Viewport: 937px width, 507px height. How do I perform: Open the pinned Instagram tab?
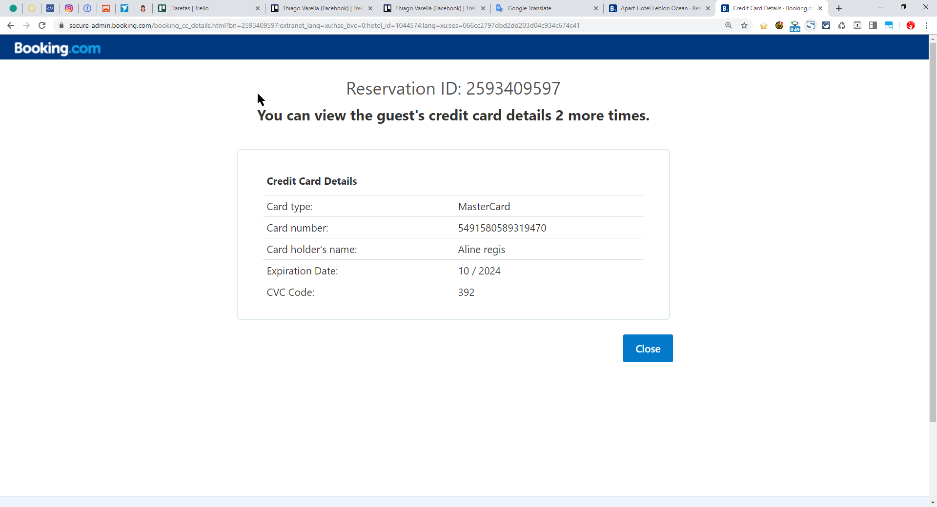point(69,8)
